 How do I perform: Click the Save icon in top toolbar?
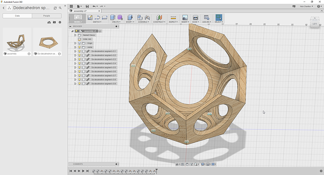click(x=87, y=7)
